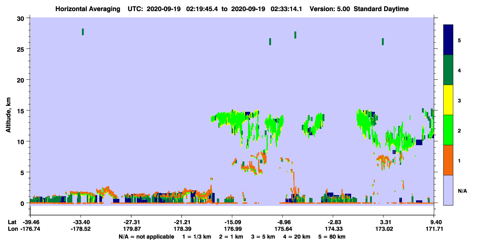Click the latitude value -8.96
Screen dimensions: 482x247
pos(283,222)
